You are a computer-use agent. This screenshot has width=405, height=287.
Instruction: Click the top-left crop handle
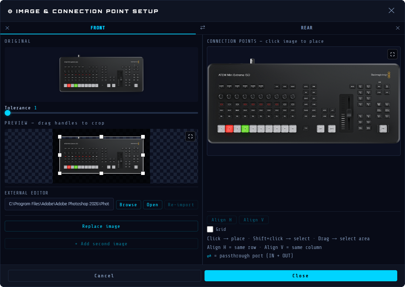[60, 137]
